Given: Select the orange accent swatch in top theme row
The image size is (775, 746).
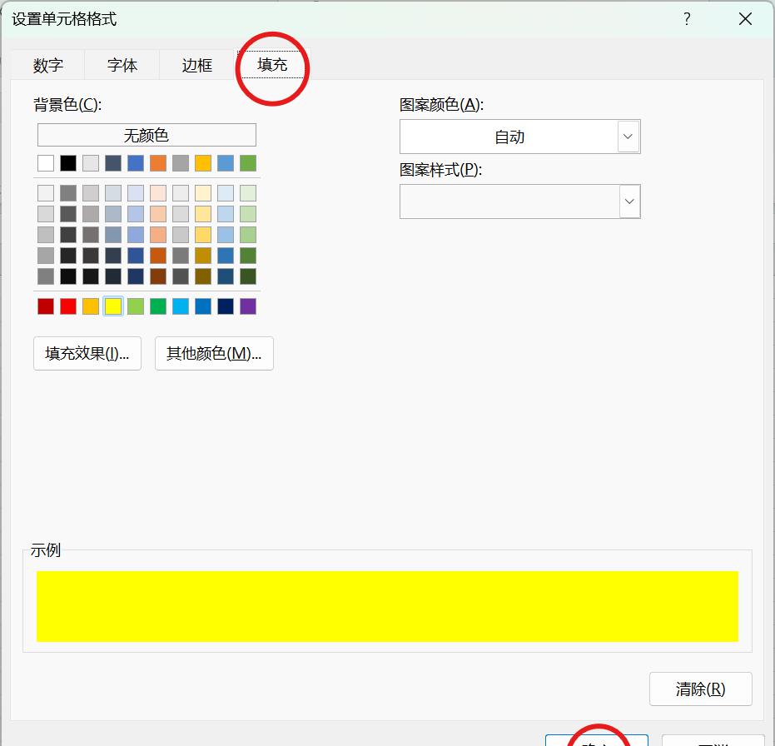Looking at the screenshot, I should [x=158, y=163].
